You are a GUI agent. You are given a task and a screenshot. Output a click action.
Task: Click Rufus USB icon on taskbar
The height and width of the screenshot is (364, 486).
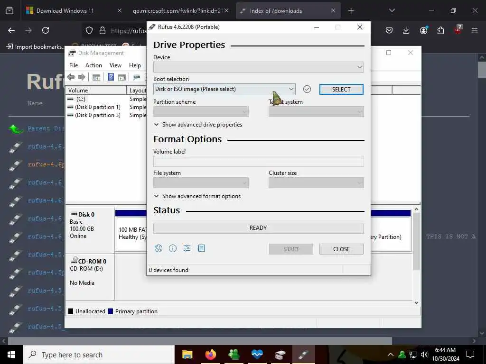pos(303,355)
